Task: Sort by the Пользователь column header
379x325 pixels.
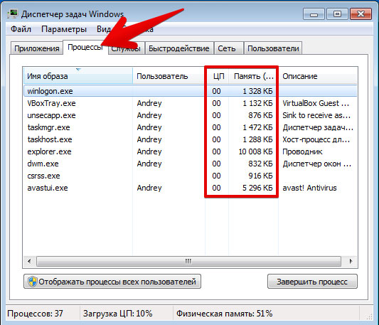Action: coord(169,76)
